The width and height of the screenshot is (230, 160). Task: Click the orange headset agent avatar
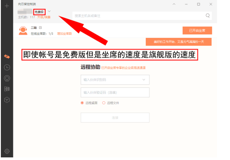click(x=23, y=30)
